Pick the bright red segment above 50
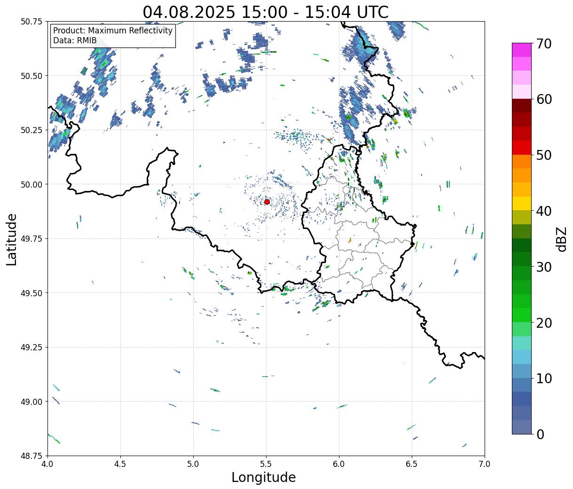This screenshot has width=573, height=489. (x=522, y=148)
